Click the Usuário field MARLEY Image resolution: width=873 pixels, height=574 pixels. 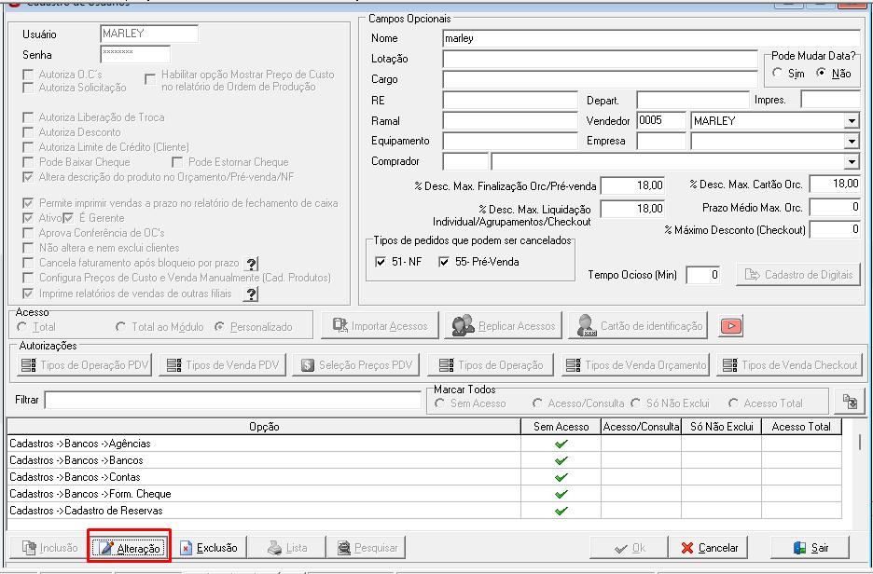point(149,34)
